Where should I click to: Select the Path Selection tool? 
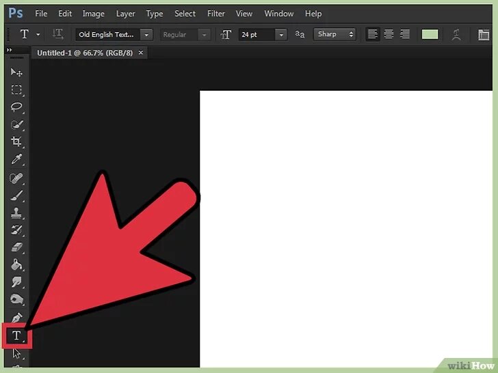16,353
